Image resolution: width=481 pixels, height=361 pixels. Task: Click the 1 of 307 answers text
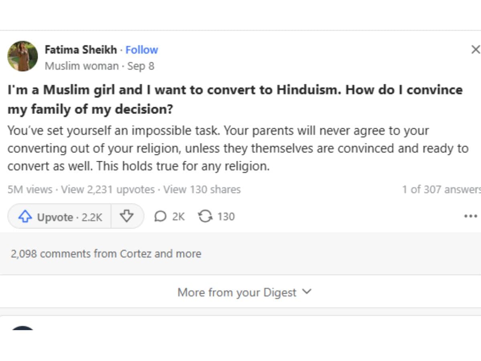[x=441, y=189]
